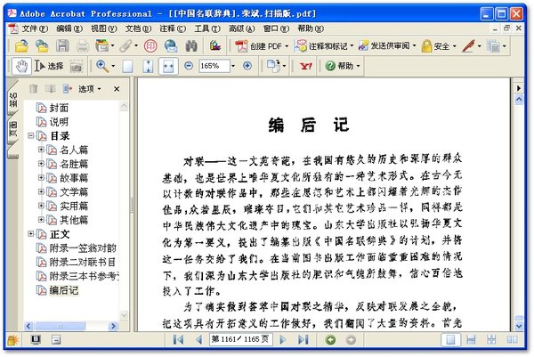Go to the first page
The image size is (534, 357).
click(x=178, y=339)
